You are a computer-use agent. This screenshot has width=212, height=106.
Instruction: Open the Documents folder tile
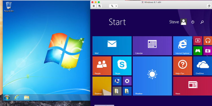click(x=117, y=91)
